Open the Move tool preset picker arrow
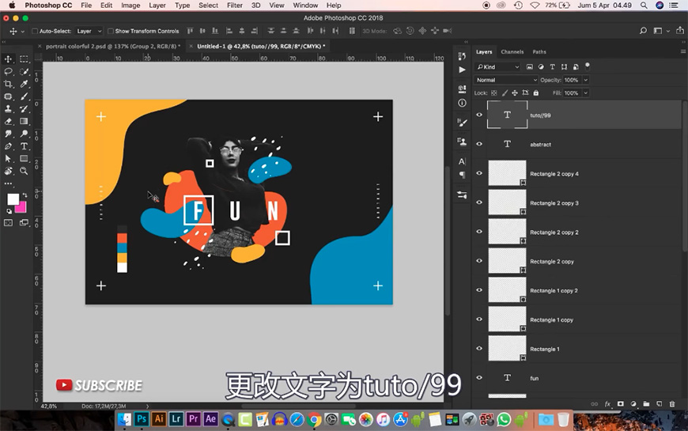 point(23,31)
